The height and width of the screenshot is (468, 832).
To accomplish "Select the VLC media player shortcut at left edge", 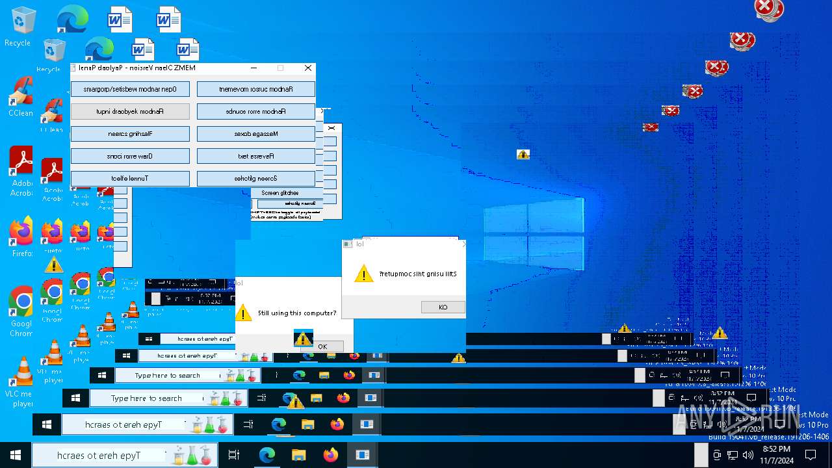I will pyautogui.click(x=21, y=382).
